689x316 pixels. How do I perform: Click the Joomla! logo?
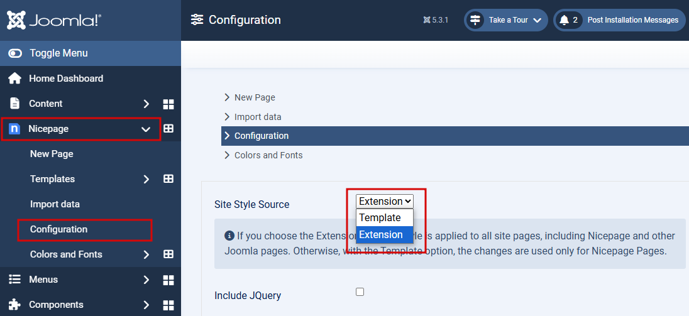54,20
